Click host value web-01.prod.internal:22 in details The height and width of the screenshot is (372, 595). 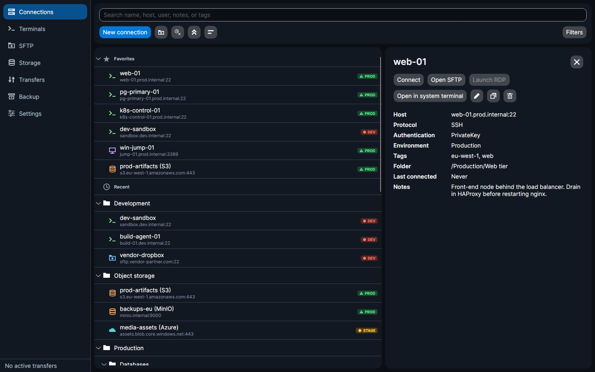pos(483,114)
